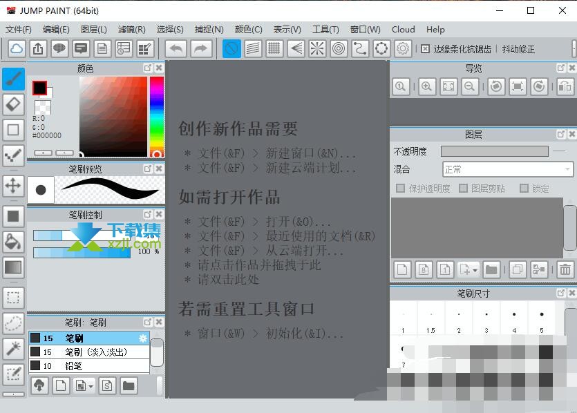
Task: Open the Select menu
Action: coord(170,30)
